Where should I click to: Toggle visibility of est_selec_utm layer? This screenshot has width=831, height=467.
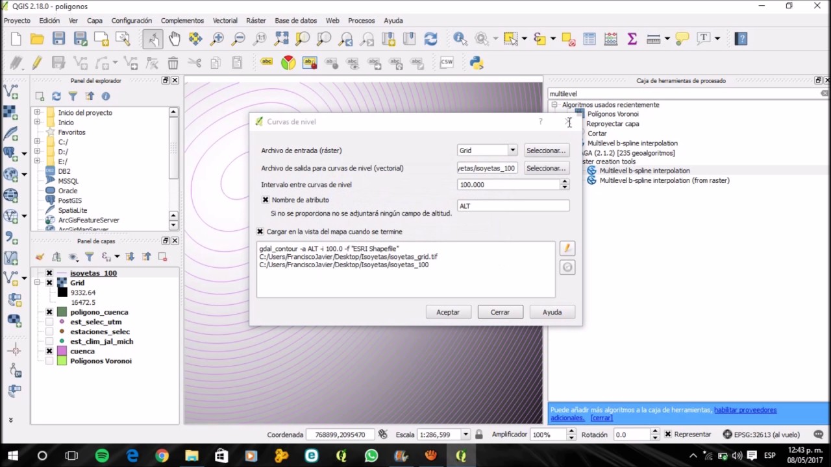click(x=49, y=322)
